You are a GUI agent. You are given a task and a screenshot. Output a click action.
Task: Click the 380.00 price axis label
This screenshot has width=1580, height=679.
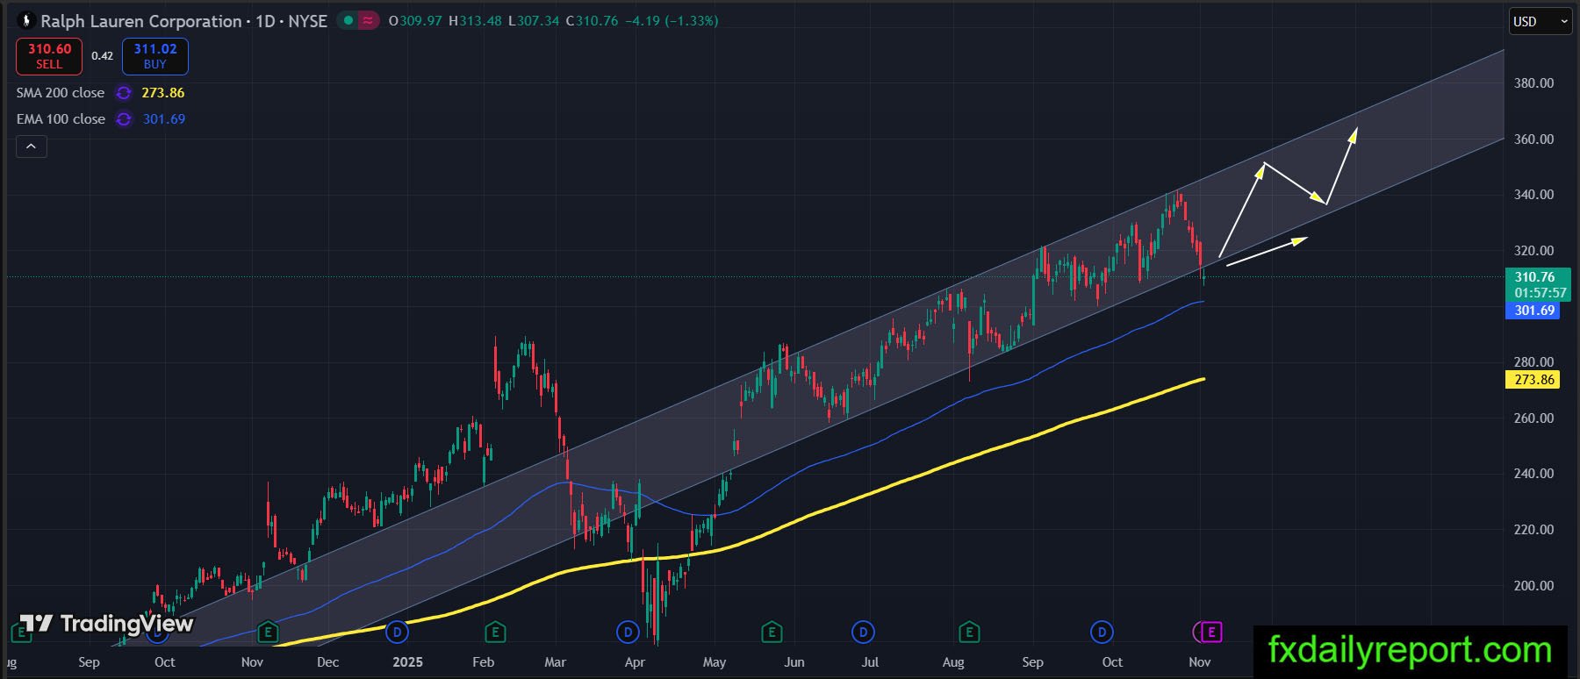(x=1534, y=83)
